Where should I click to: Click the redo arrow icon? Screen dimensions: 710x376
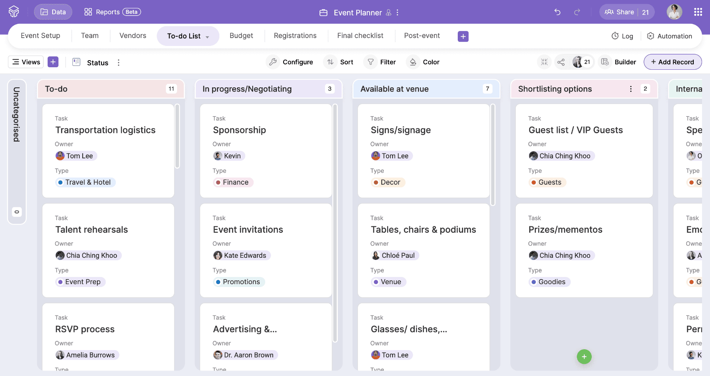(577, 12)
